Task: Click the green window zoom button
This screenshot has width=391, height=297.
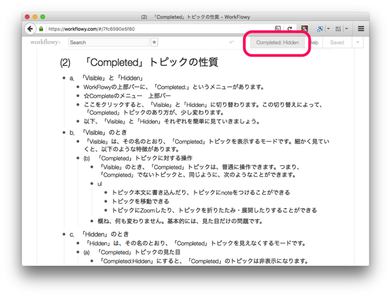Action: pyautogui.click(x=42, y=17)
